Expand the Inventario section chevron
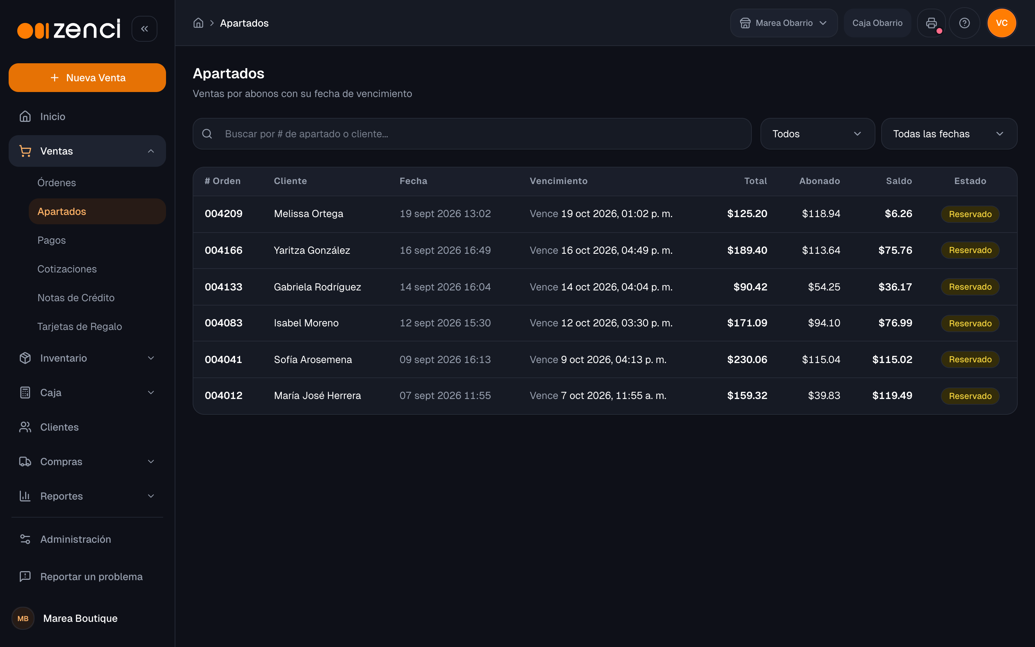 coord(151,358)
